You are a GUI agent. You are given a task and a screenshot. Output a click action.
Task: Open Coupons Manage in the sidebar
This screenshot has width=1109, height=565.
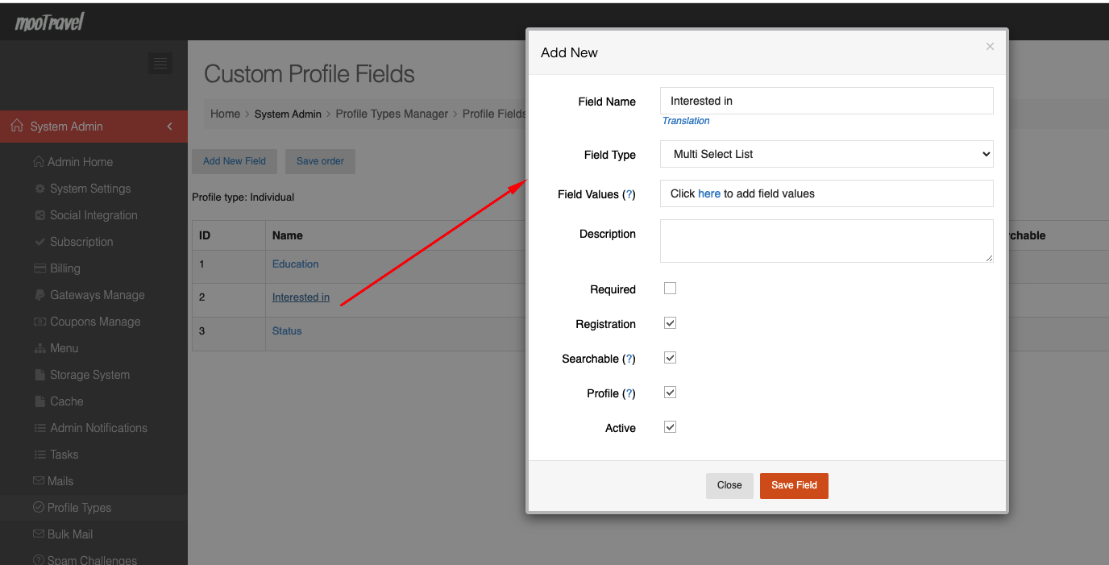(94, 322)
